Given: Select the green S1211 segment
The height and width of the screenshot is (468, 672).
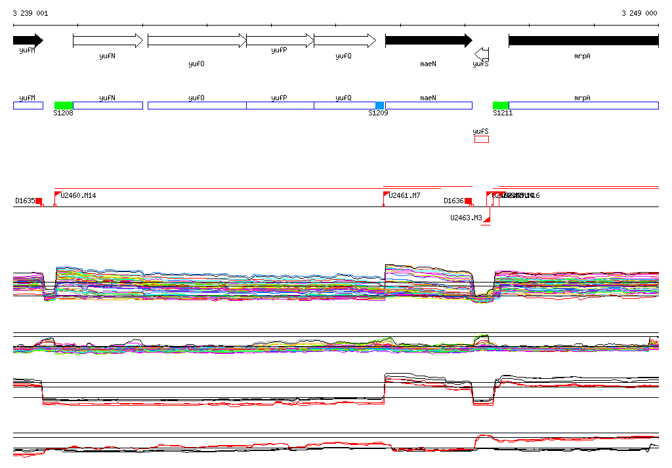Looking at the screenshot, I should (x=501, y=106).
